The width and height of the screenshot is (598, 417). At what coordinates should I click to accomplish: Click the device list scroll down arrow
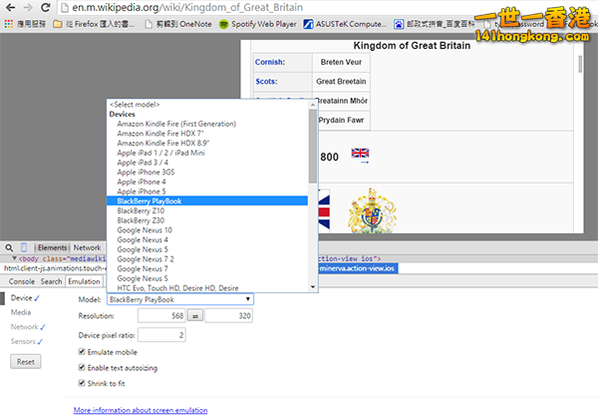click(x=313, y=287)
